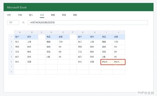Click the 金额 header in column J

(x=119, y=37)
